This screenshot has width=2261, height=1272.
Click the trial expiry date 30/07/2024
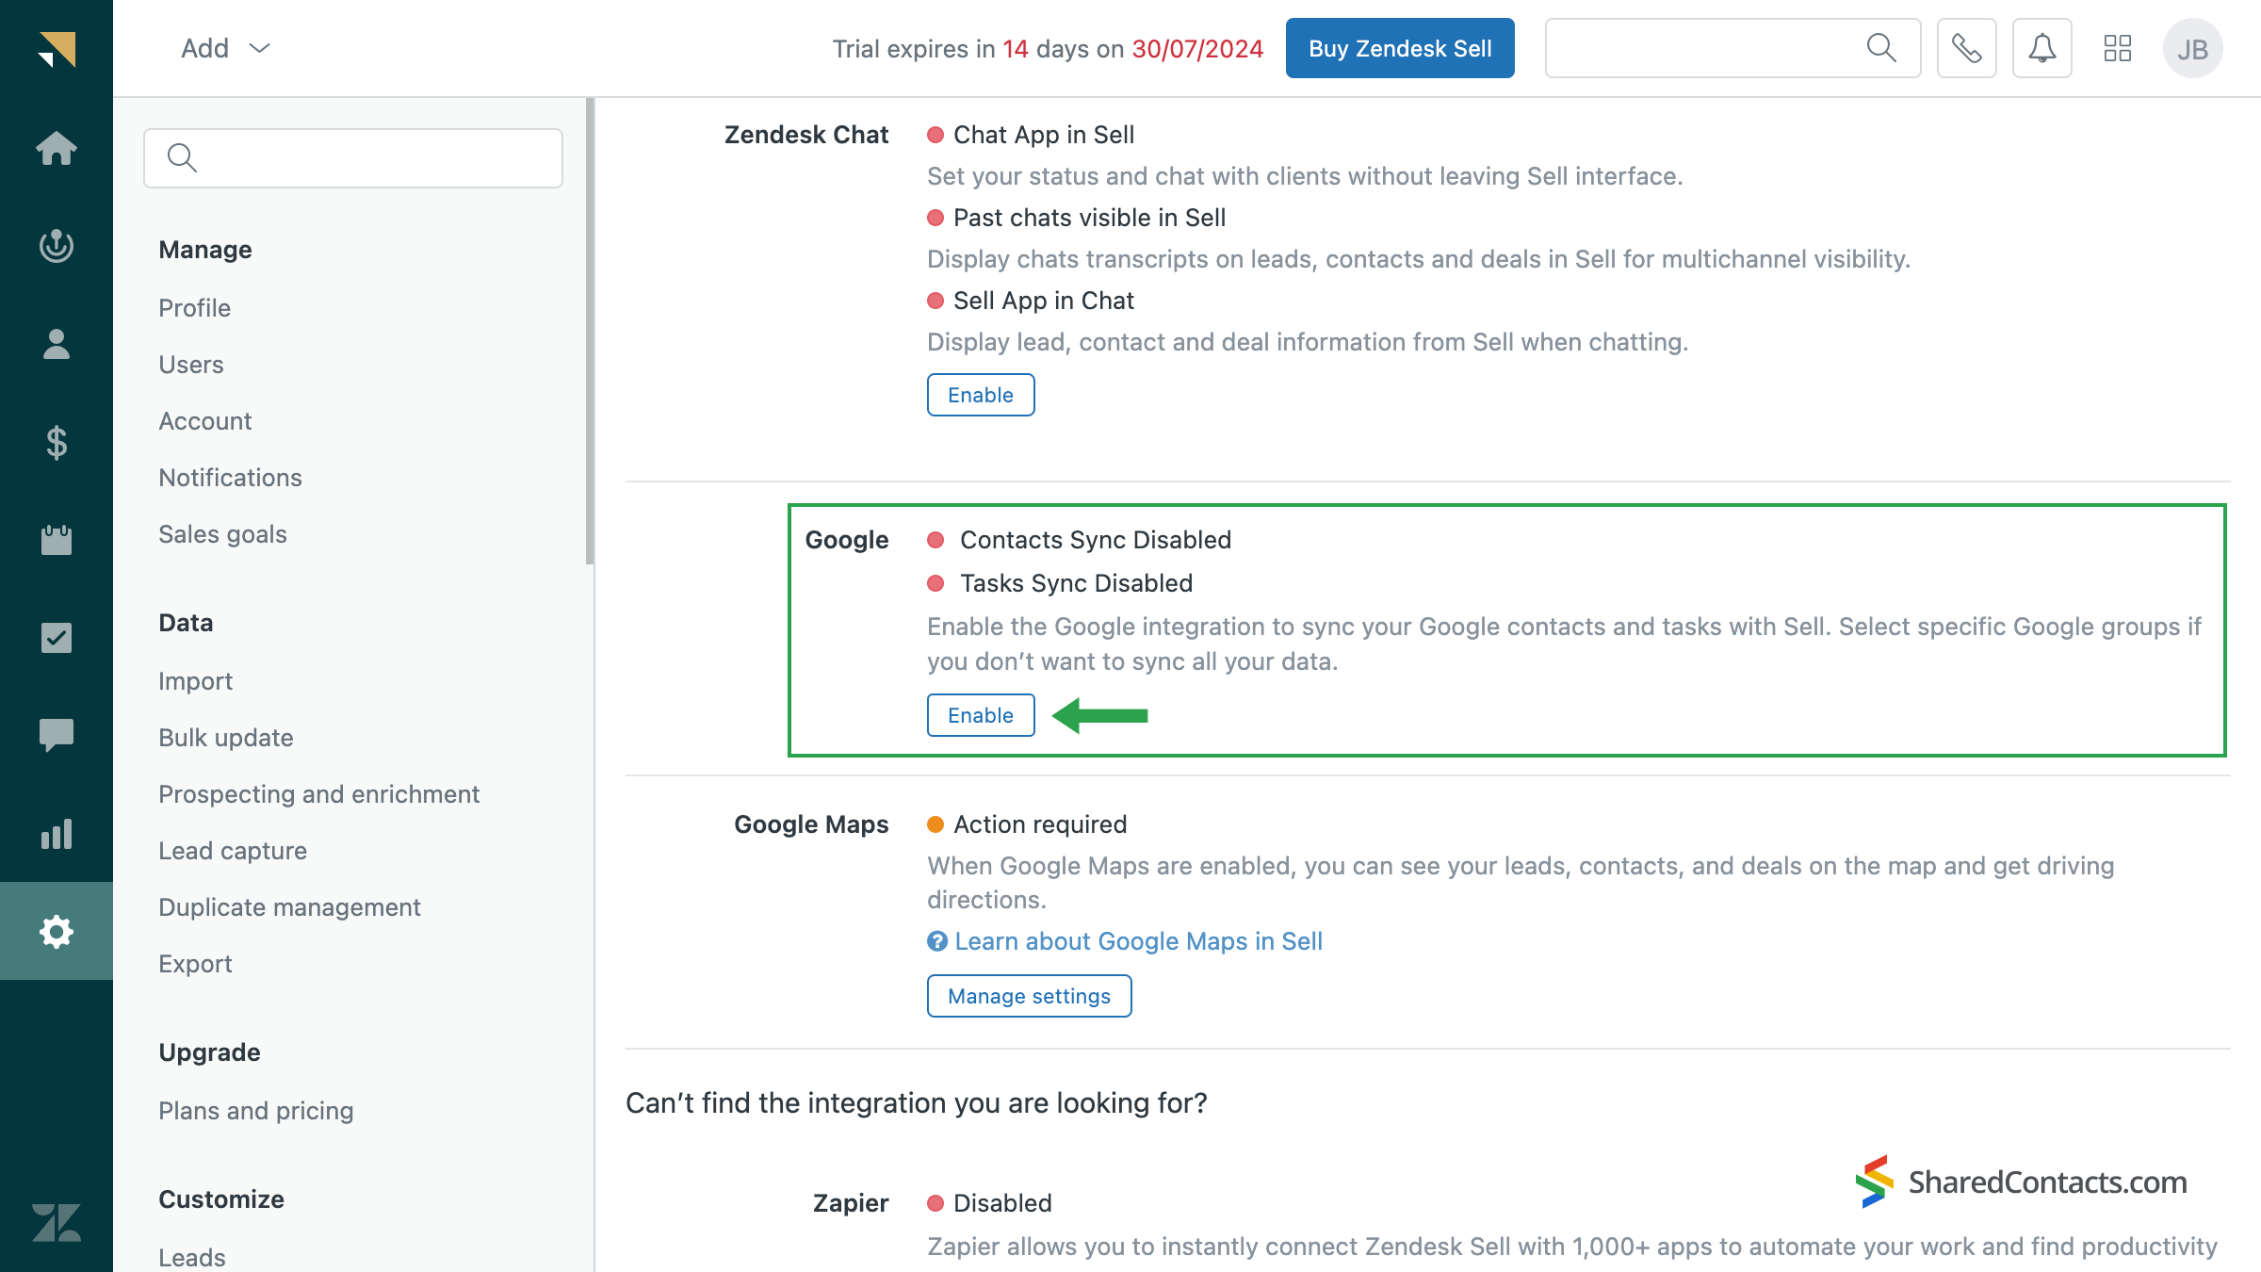[1197, 49]
